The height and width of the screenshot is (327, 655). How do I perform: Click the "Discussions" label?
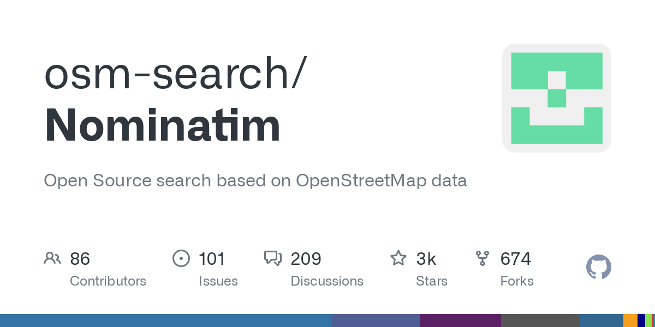[327, 281]
